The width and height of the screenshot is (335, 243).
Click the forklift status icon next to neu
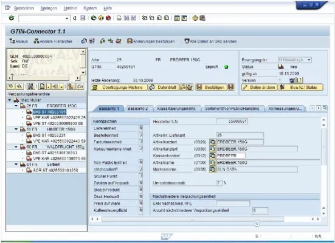click(281, 67)
